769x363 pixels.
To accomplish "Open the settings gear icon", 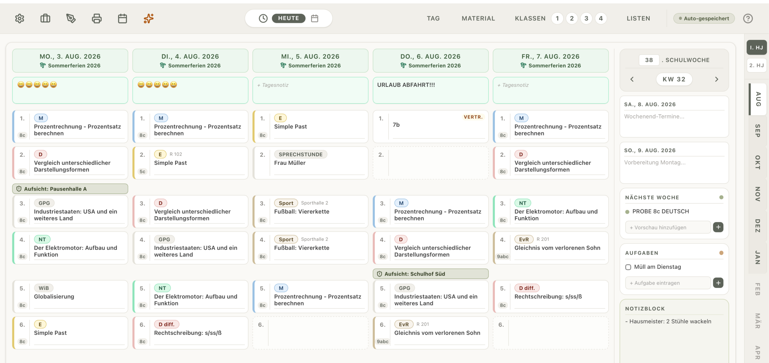I will coord(20,18).
